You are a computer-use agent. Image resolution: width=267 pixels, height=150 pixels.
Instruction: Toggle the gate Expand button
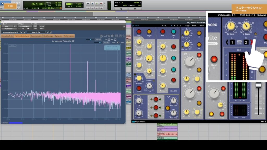pos(173,58)
